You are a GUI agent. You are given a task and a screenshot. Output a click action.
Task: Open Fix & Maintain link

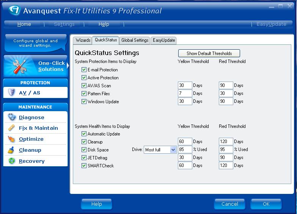click(x=38, y=128)
